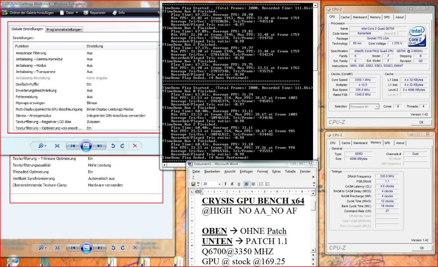This screenshot has height=267, width=438.
Task: Open zoom magnifier in the rear Fotogalerie window
Action: [x=42, y=247]
